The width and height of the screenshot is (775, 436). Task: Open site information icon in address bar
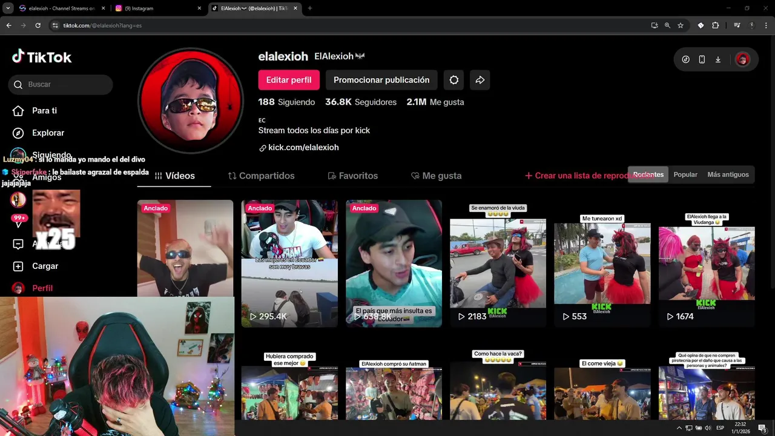pos(55,25)
